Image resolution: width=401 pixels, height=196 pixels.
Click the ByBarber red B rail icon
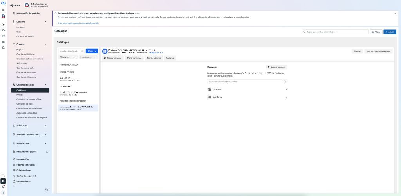3,16
